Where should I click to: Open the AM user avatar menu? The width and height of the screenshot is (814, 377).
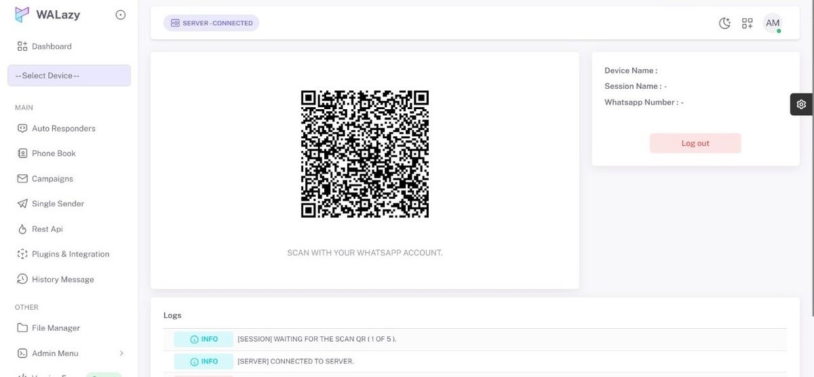[773, 23]
